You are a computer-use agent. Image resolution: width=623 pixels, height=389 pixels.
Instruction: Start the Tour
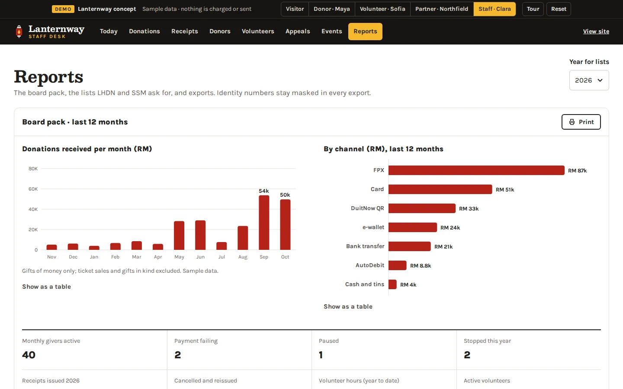coord(533,9)
